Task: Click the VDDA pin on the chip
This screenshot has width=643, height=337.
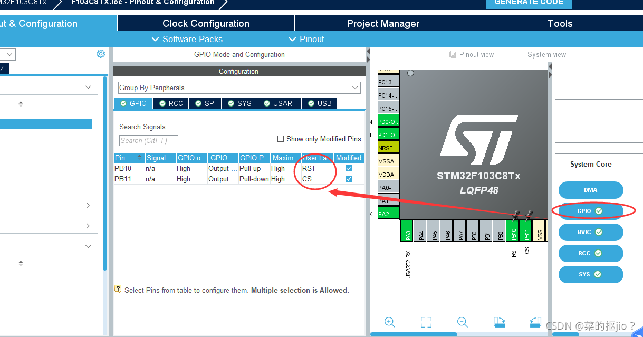Action: pyautogui.click(x=389, y=174)
